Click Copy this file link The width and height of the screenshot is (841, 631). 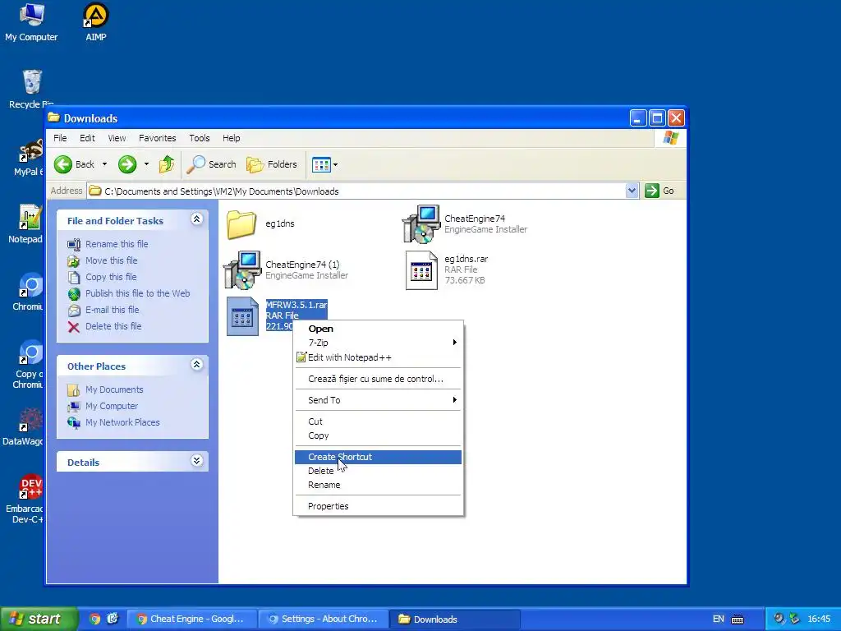click(111, 277)
